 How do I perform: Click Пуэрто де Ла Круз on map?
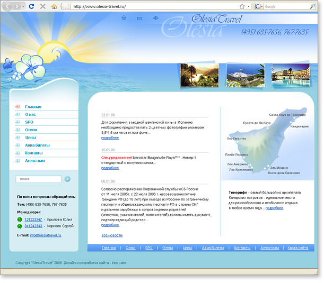pyautogui.click(x=257, y=123)
